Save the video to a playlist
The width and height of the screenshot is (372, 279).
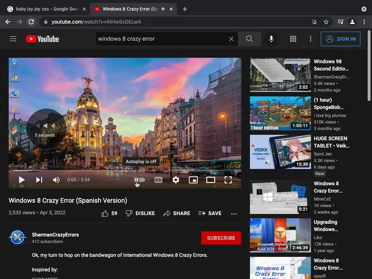click(210, 213)
